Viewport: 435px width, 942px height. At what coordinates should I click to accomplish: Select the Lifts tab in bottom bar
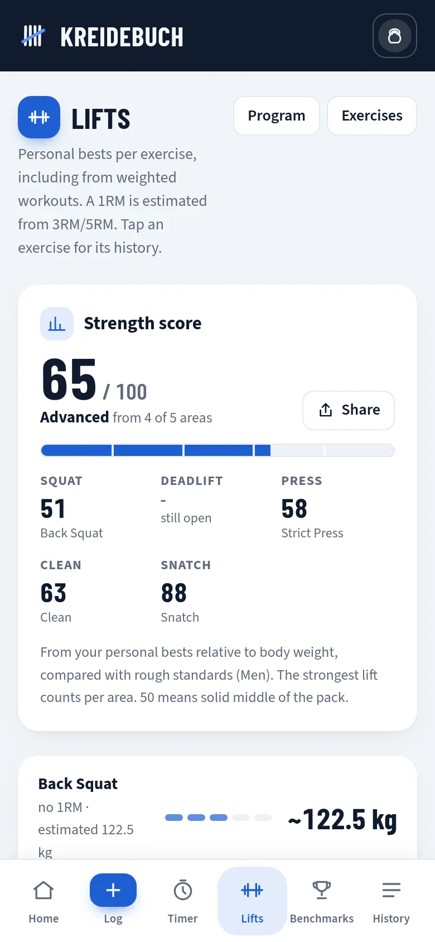coord(252,901)
